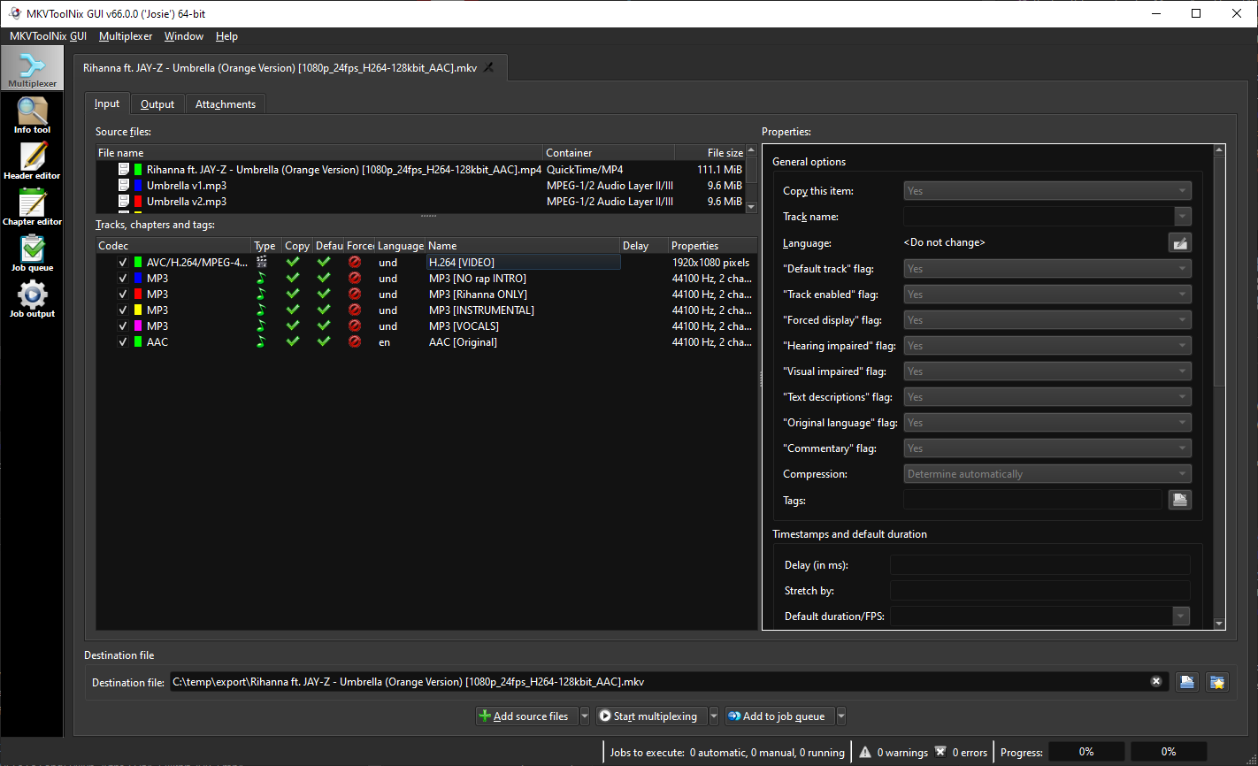
Task: Open the Chapter editor
Action: [x=32, y=207]
